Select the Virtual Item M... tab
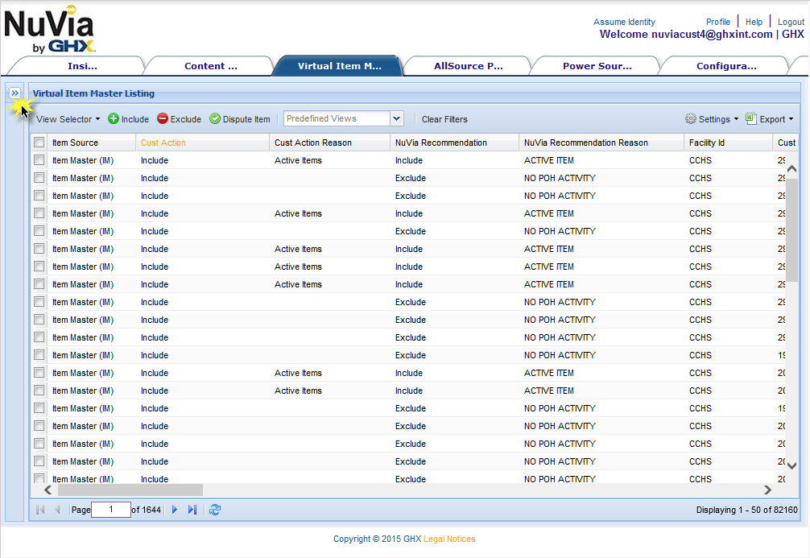Screen dimensions: 810x558 click(x=340, y=66)
